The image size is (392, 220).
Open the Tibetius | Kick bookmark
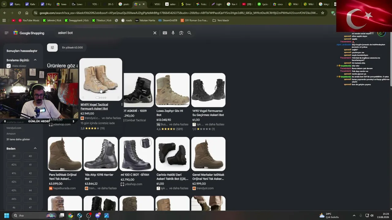[x=102, y=20]
